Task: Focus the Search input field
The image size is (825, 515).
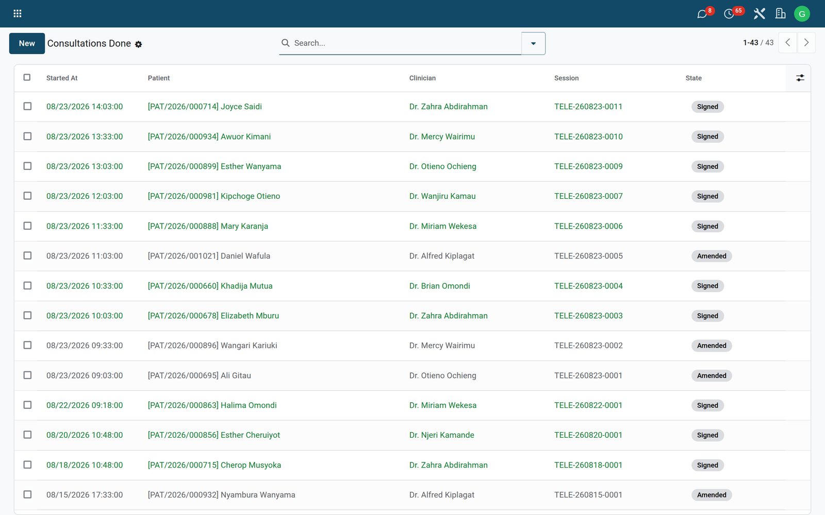Action: (406, 43)
